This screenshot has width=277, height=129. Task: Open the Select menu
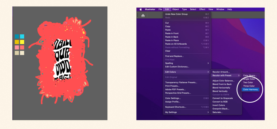(193, 9)
